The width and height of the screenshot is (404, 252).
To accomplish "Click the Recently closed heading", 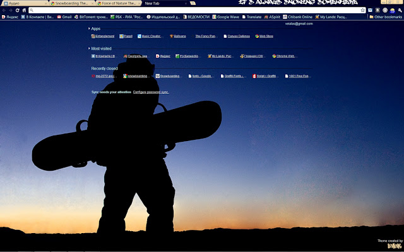I will (x=104, y=69).
